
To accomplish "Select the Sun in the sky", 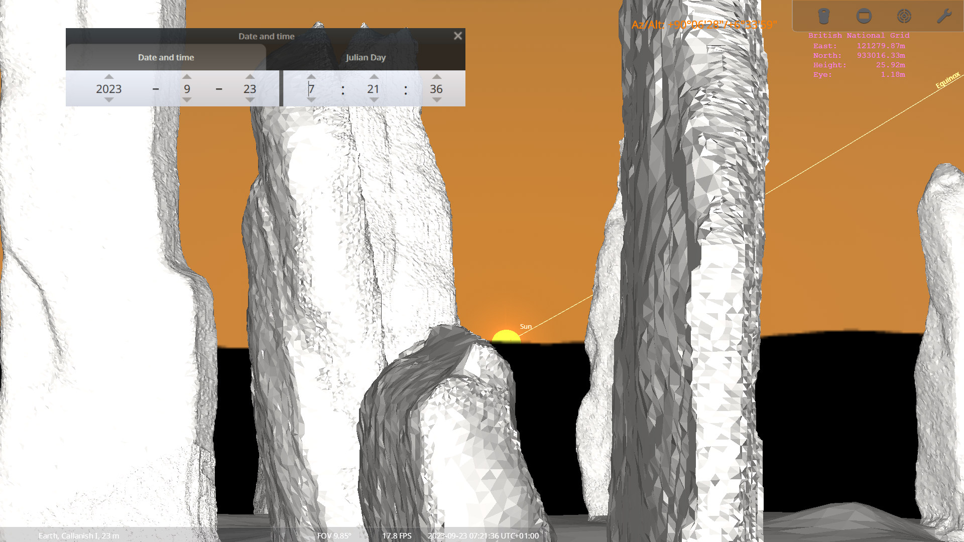I will click(506, 336).
